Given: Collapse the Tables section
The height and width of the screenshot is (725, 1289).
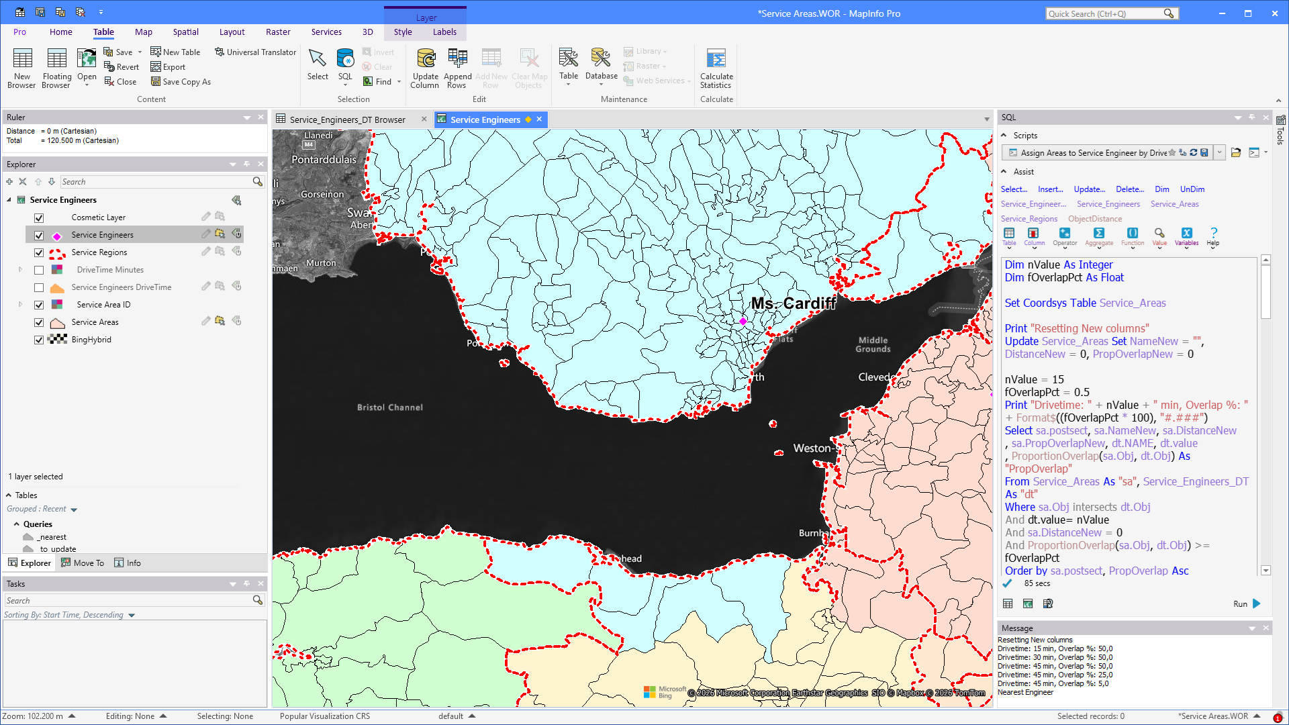Looking at the screenshot, I should (9, 495).
